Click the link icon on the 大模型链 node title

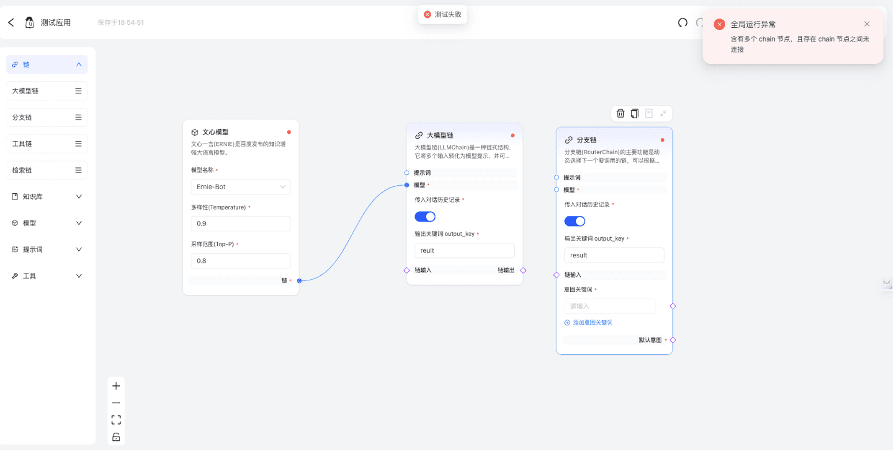point(419,136)
